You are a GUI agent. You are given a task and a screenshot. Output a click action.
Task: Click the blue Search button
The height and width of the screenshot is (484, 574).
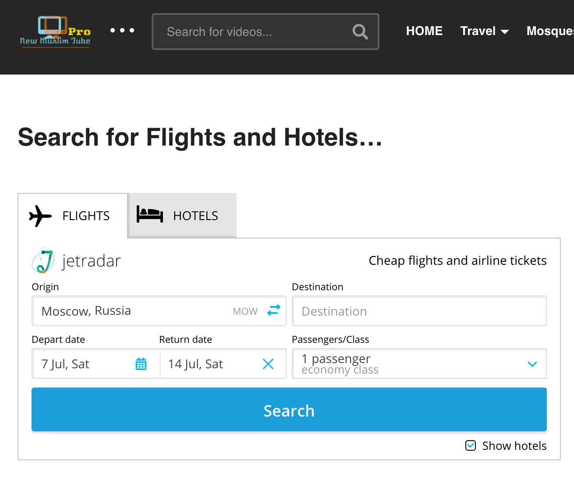click(x=289, y=410)
